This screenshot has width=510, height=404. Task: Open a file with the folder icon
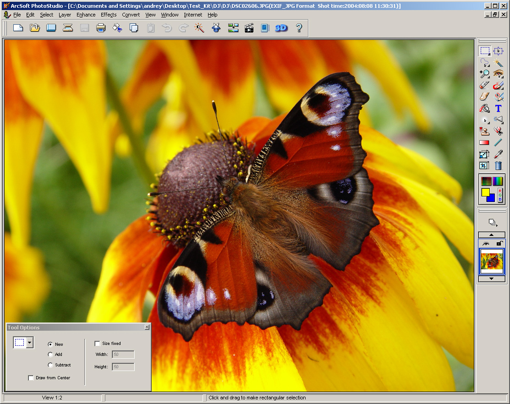35,28
